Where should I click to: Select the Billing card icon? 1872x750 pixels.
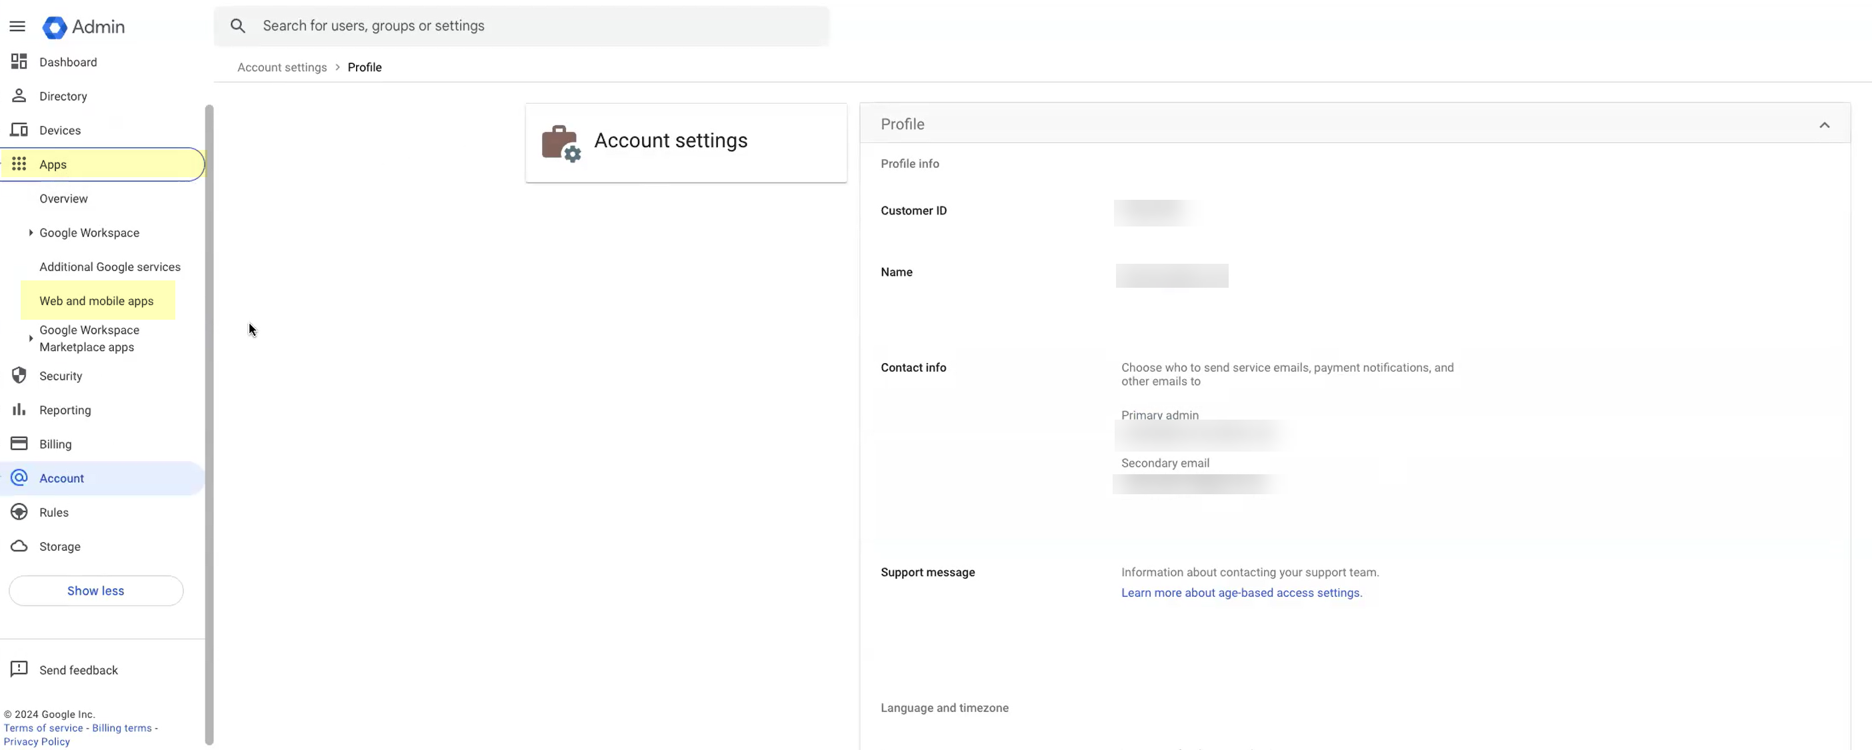click(x=19, y=443)
